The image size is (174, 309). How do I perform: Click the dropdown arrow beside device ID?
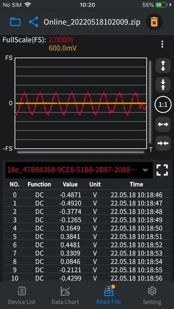(x=145, y=170)
